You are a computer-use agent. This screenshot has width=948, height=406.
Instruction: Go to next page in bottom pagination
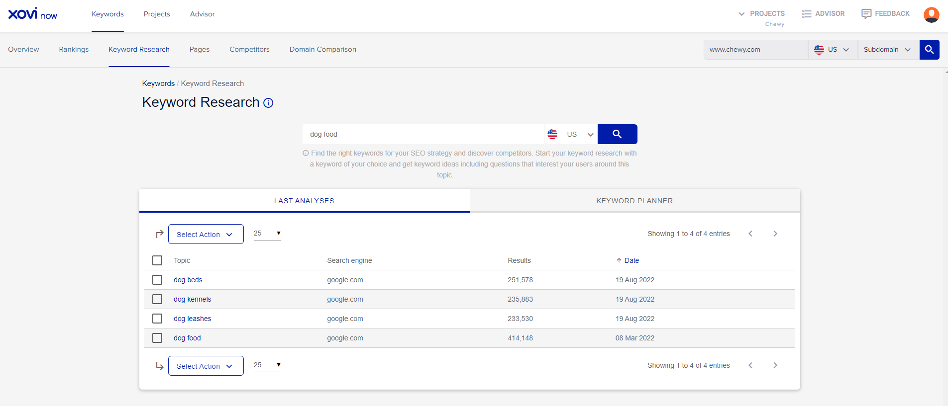pyautogui.click(x=775, y=365)
